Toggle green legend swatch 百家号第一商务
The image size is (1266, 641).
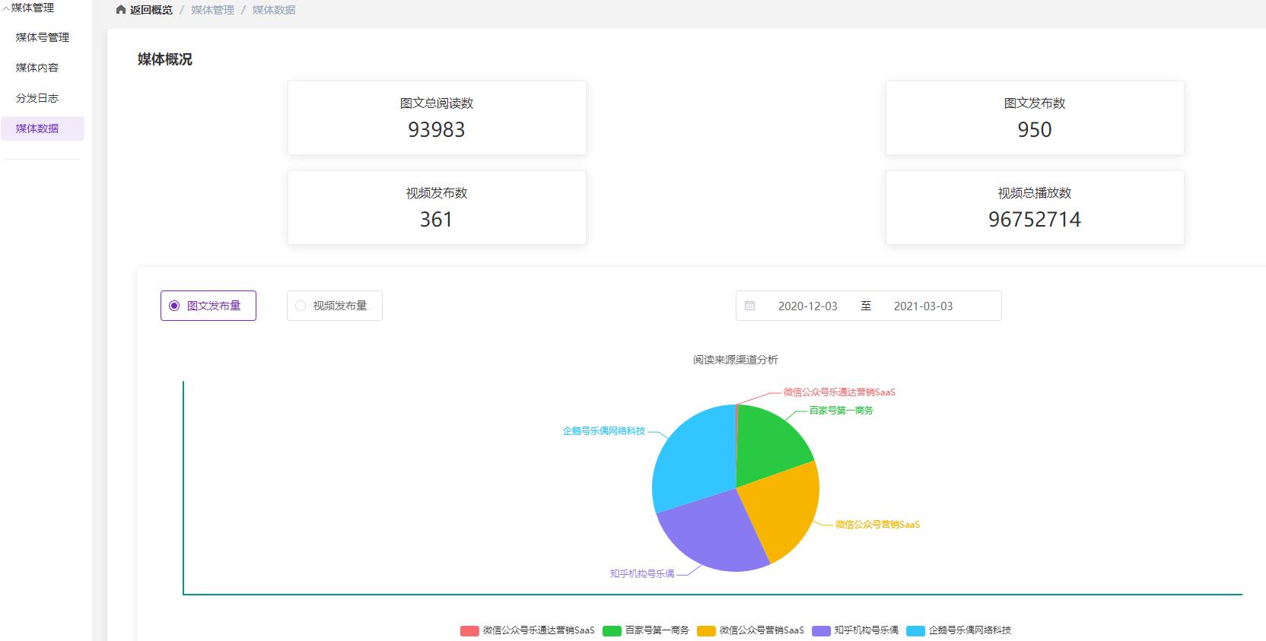pos(612,630)
